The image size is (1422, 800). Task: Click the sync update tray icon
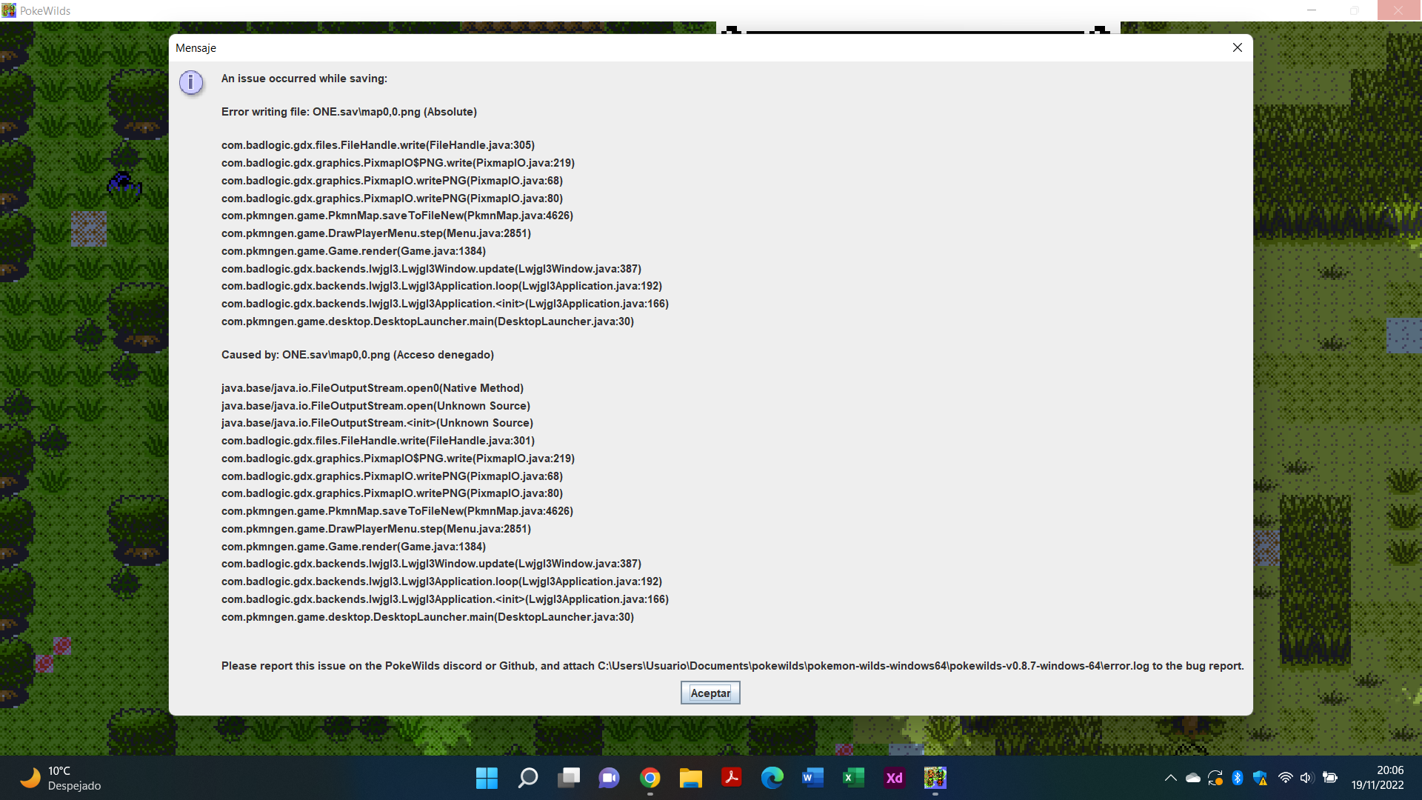click(x=1215, y=778)
